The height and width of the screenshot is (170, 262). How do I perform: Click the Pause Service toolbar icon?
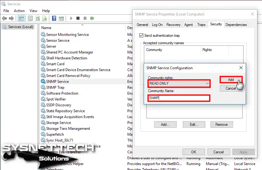tap(85, 18)
